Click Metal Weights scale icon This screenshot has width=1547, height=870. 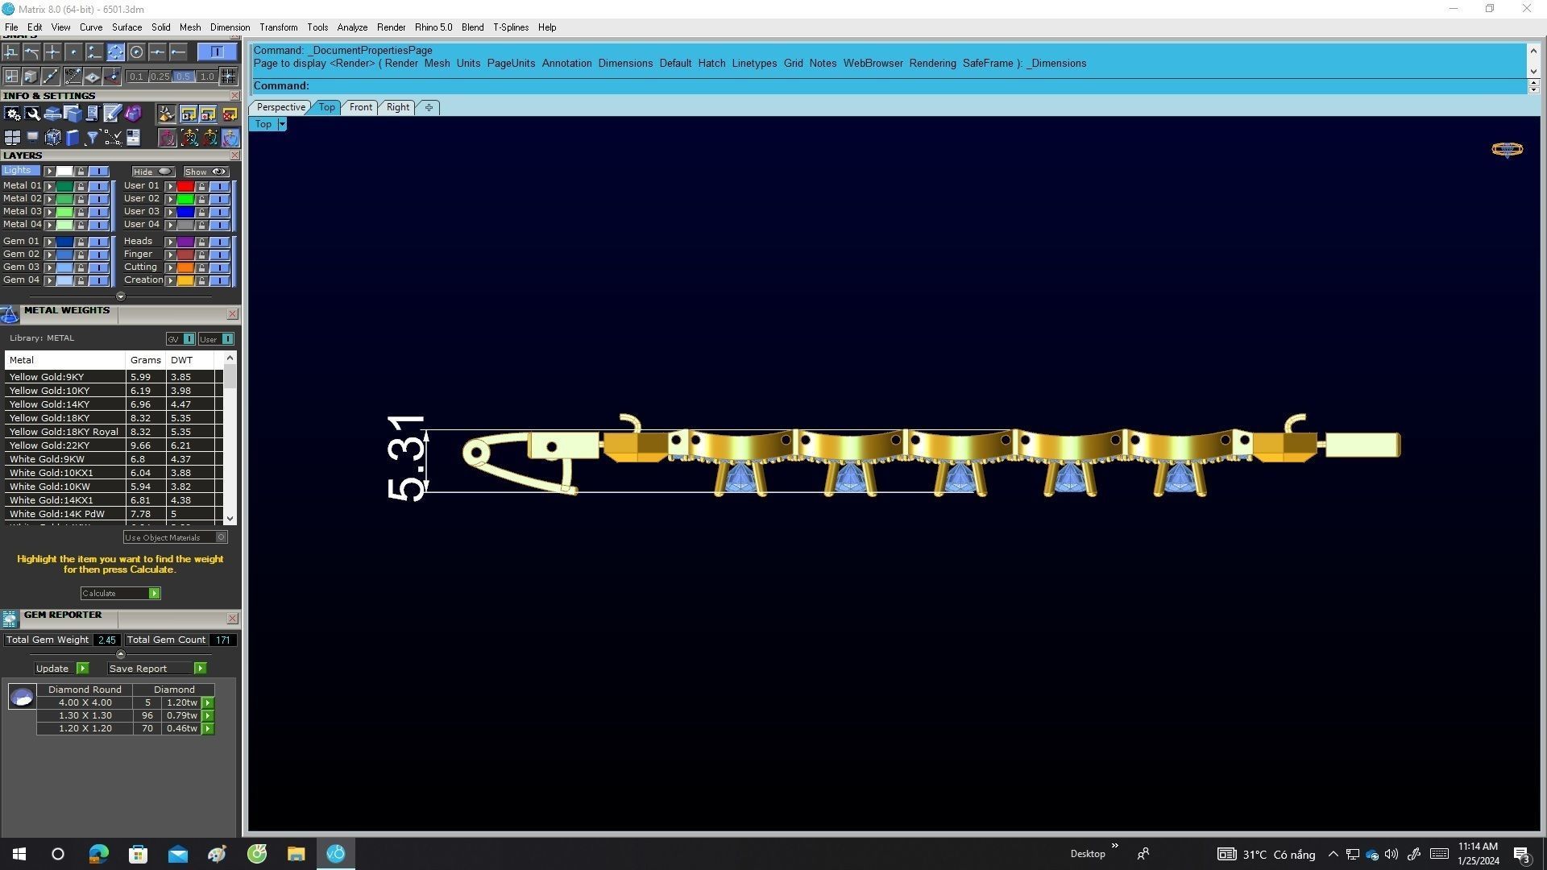(10, 314)
